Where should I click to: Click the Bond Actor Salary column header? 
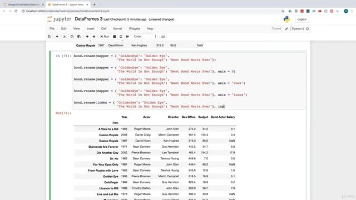222,117
